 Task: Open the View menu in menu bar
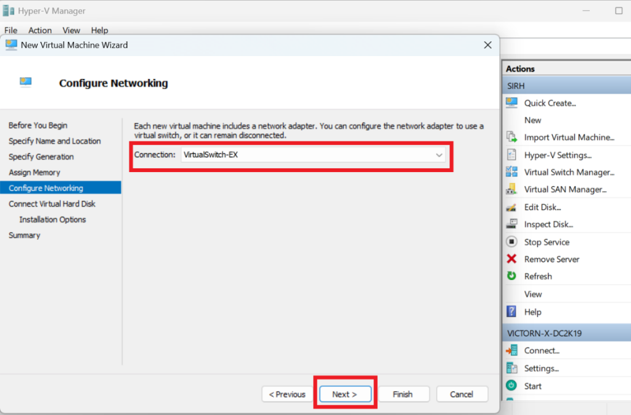(71, 30)
